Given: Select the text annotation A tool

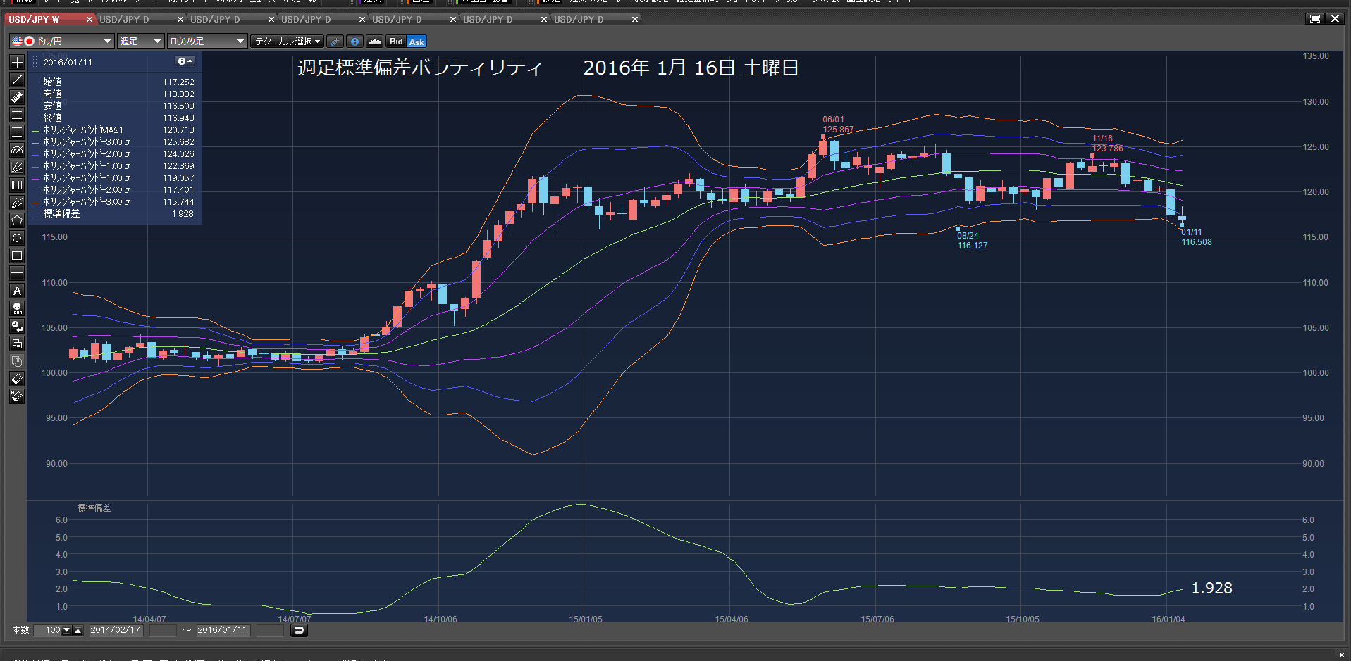Looking at the screenshot, I should coord(17,291).
